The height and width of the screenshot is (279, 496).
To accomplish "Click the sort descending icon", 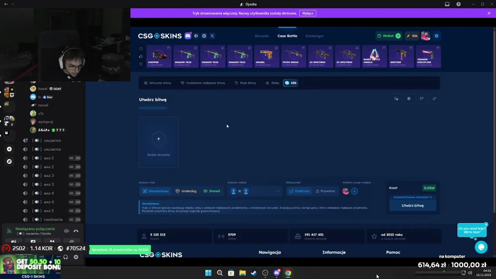I will click(434, 98).
